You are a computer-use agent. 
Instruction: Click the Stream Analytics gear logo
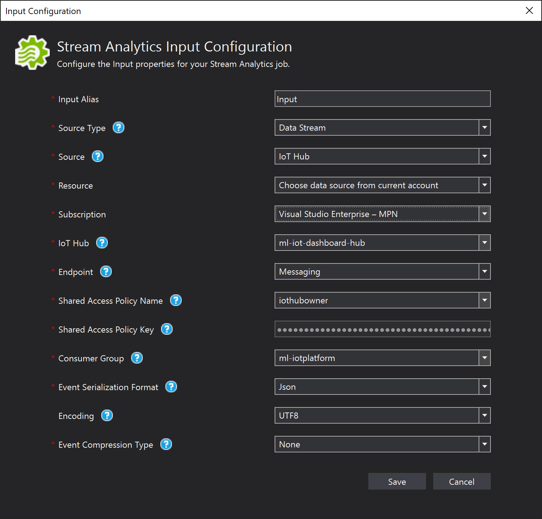tap(32, 53)
